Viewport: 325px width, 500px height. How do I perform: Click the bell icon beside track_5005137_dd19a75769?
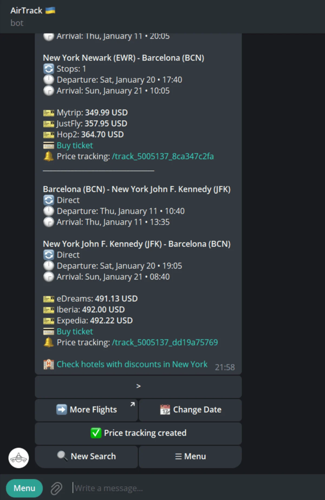[x=49, y=342]
